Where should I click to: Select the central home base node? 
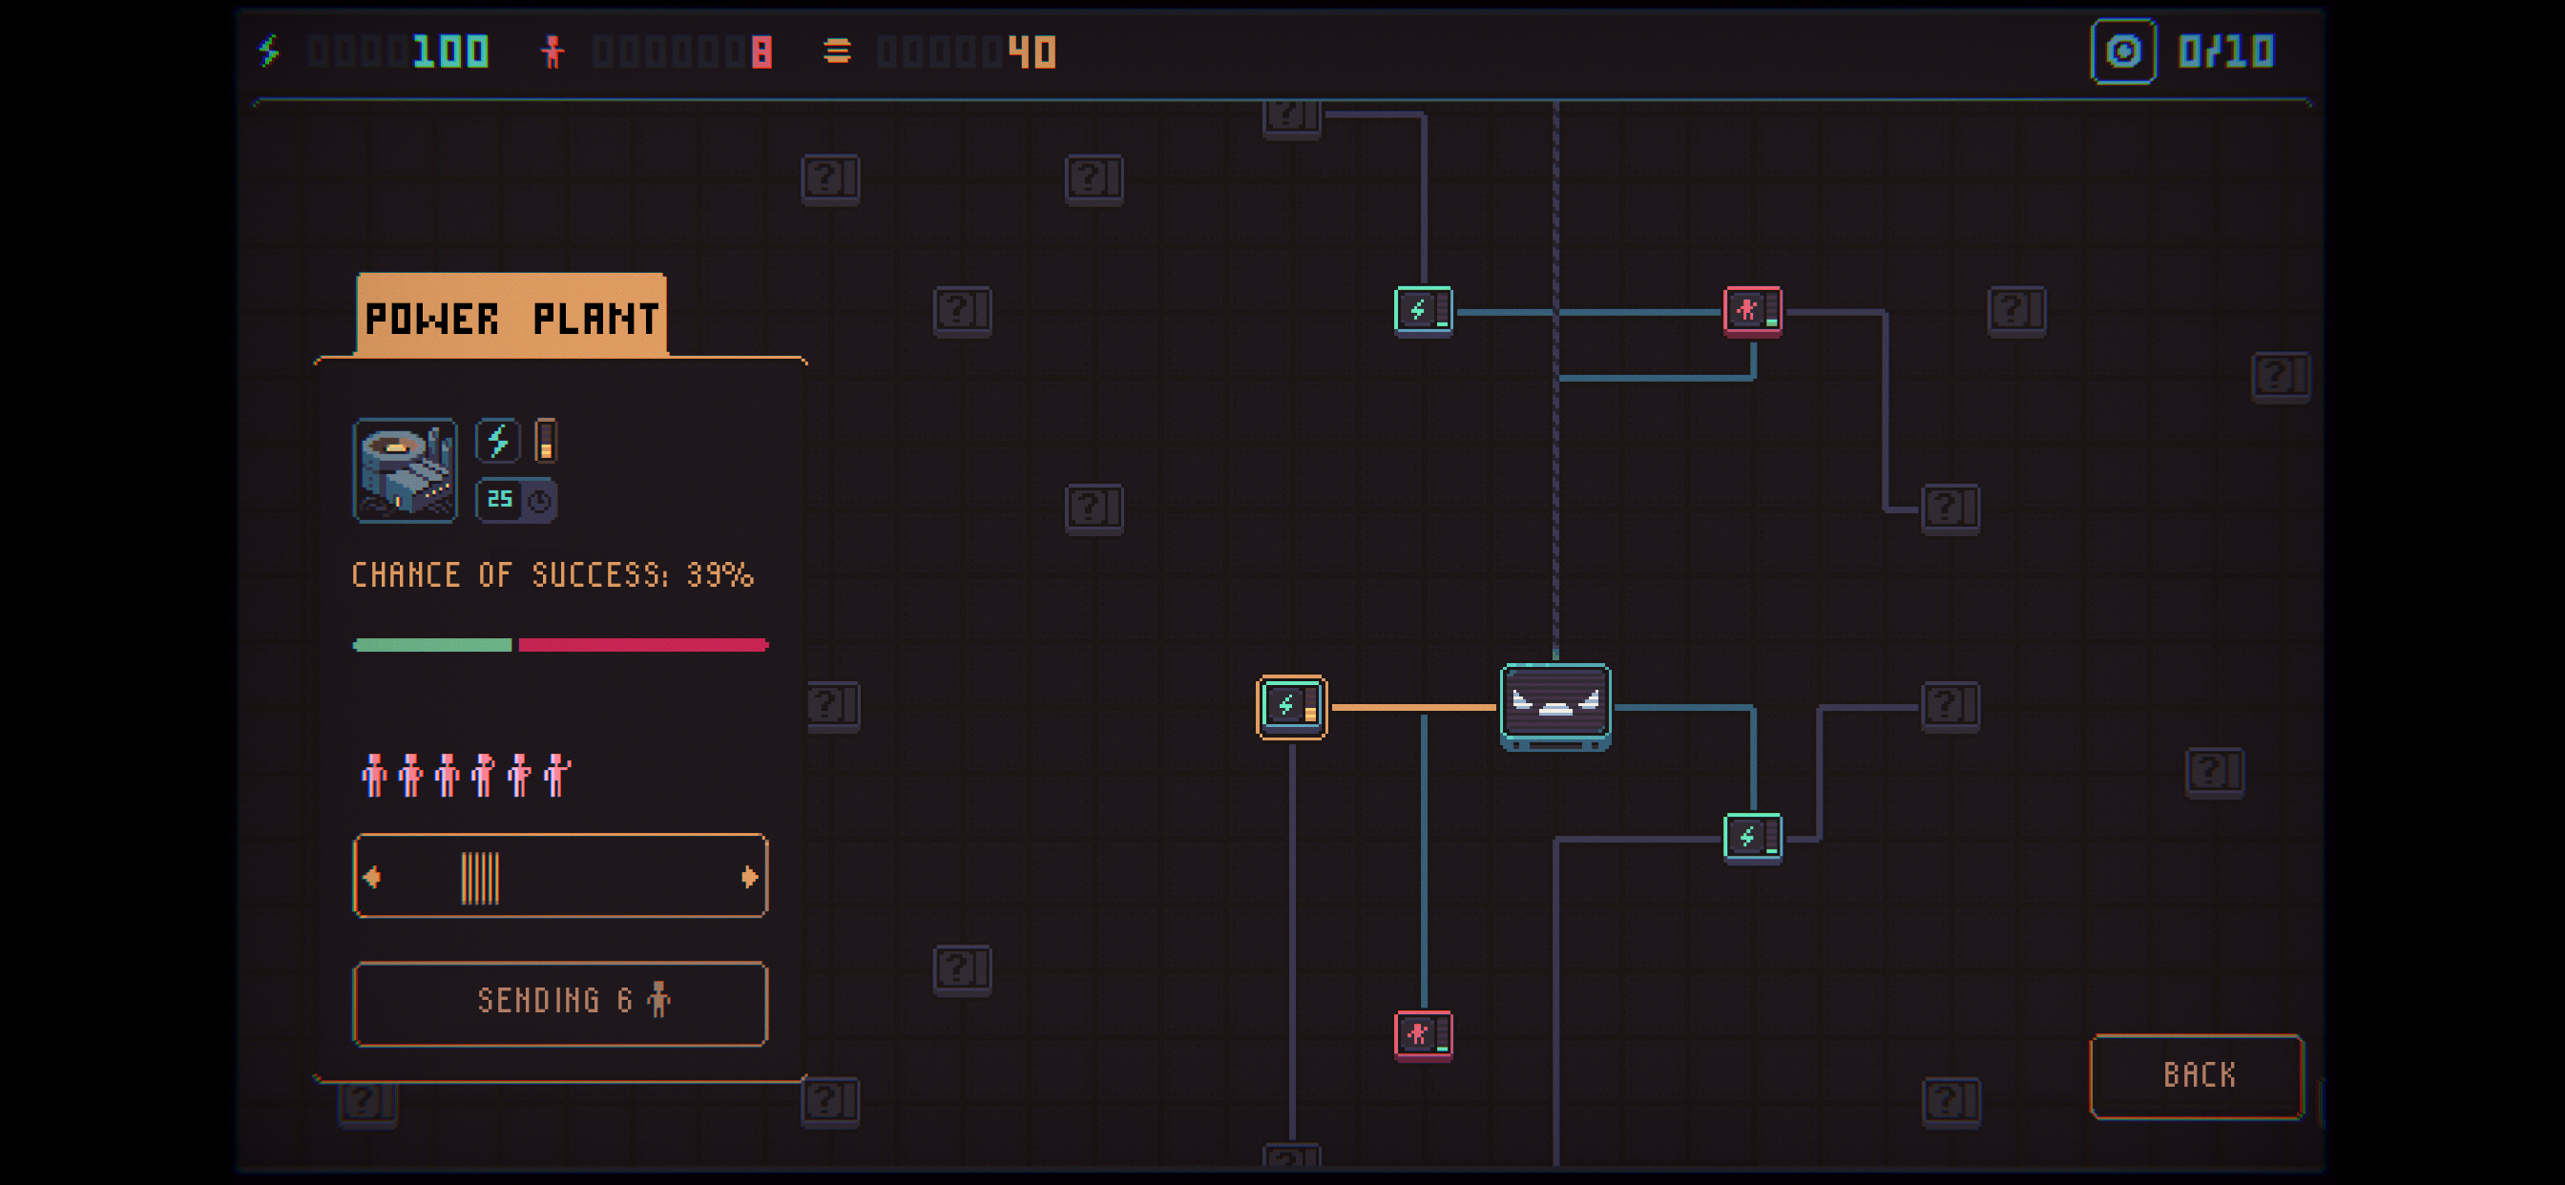tap(1555, 707)
